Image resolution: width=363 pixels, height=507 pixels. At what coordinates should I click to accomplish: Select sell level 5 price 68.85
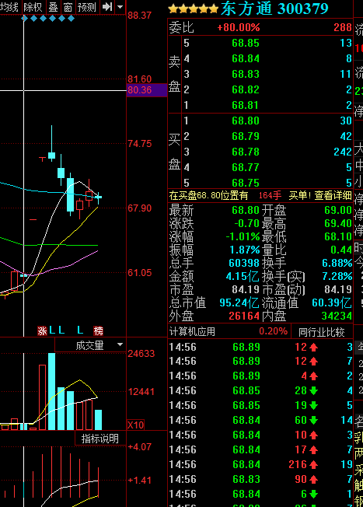(x=246, y=43)
